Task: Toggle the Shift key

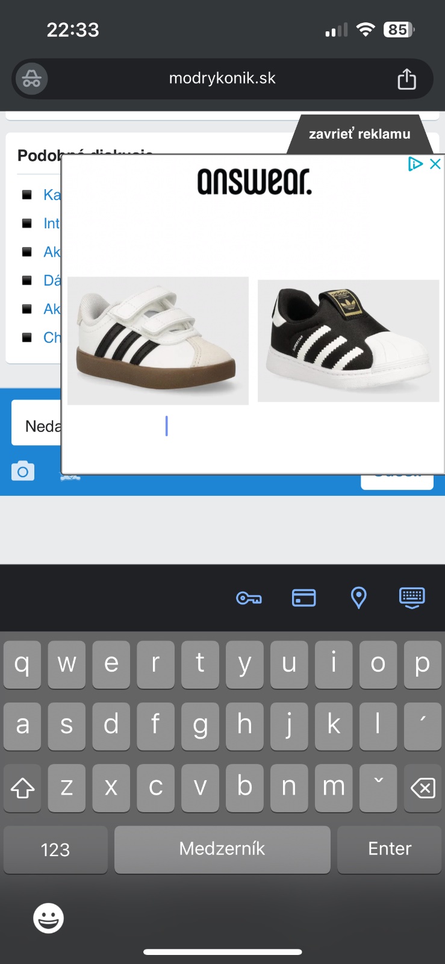Action: pos(22,788)
